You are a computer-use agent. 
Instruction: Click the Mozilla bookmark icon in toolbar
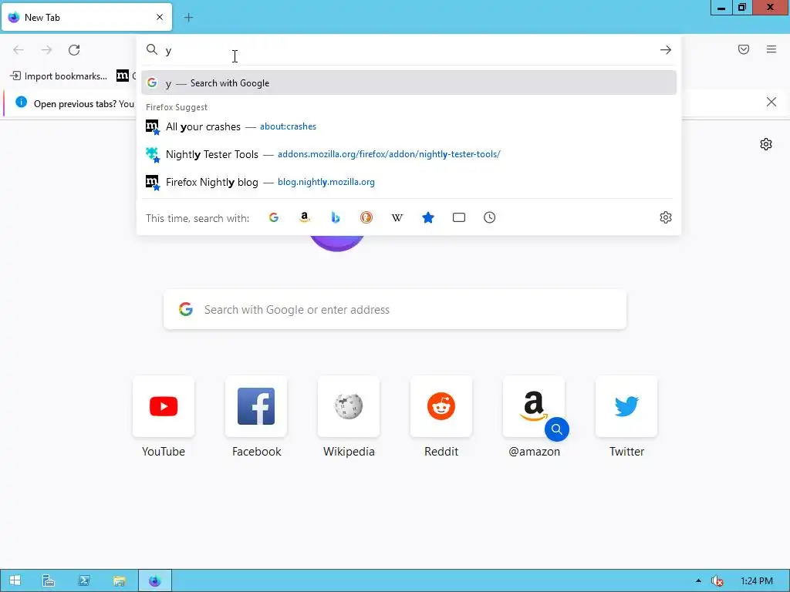pyautogui.click(x=123, y=76)
